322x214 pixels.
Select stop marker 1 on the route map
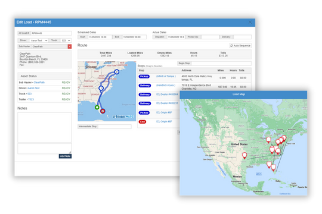pos(101,88)
